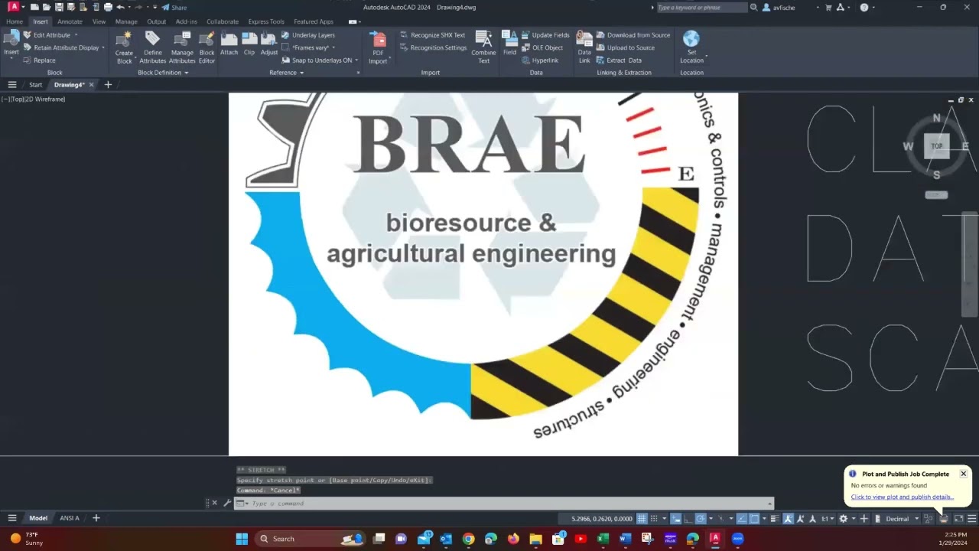Click the Open folder icon in quick access toolbar
Viewport: 979px width, 551px height.
(47, 7)
